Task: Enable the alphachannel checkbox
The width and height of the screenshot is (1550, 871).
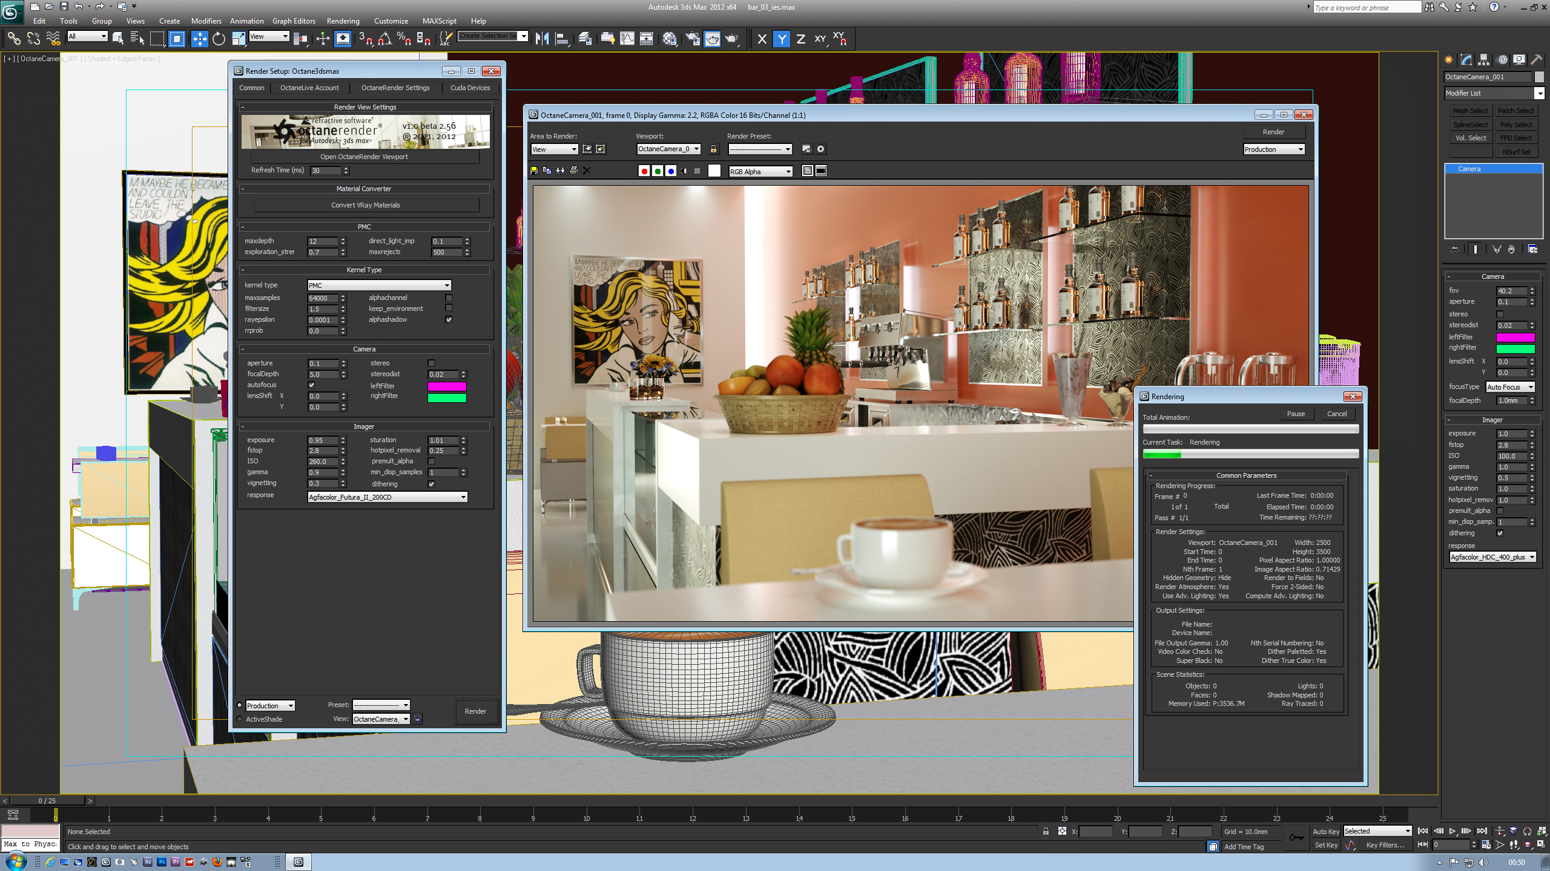Action: (449, 298)
